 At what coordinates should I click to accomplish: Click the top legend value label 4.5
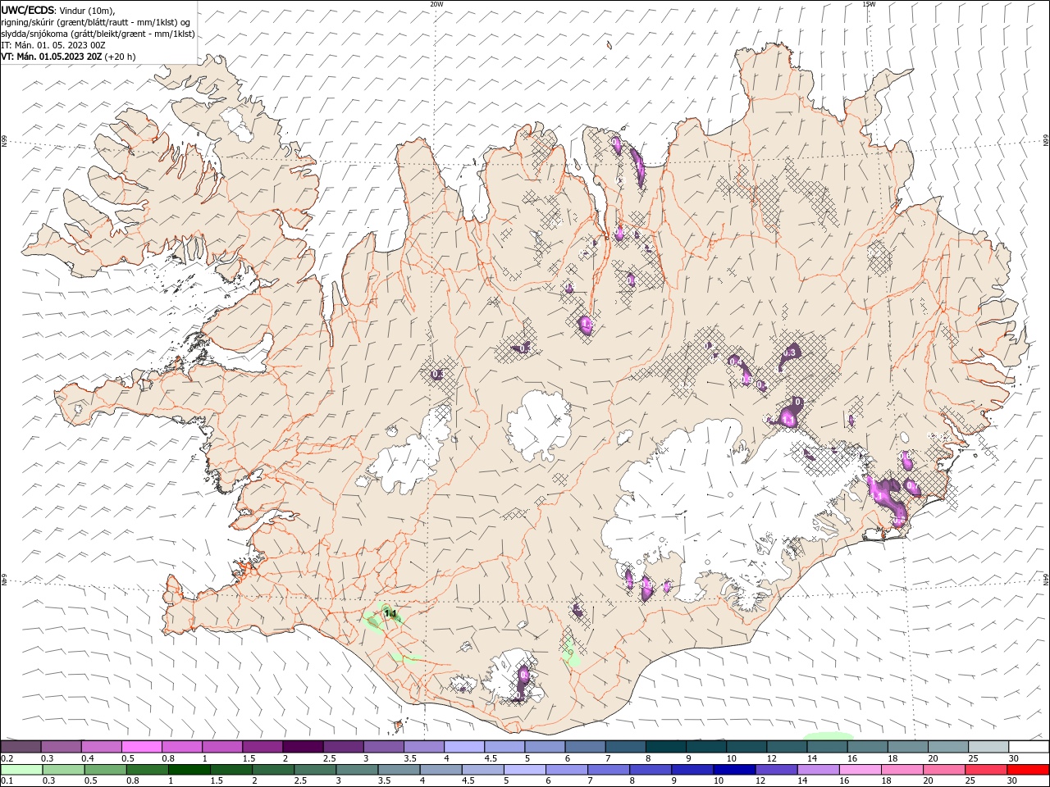coord(491,758)
